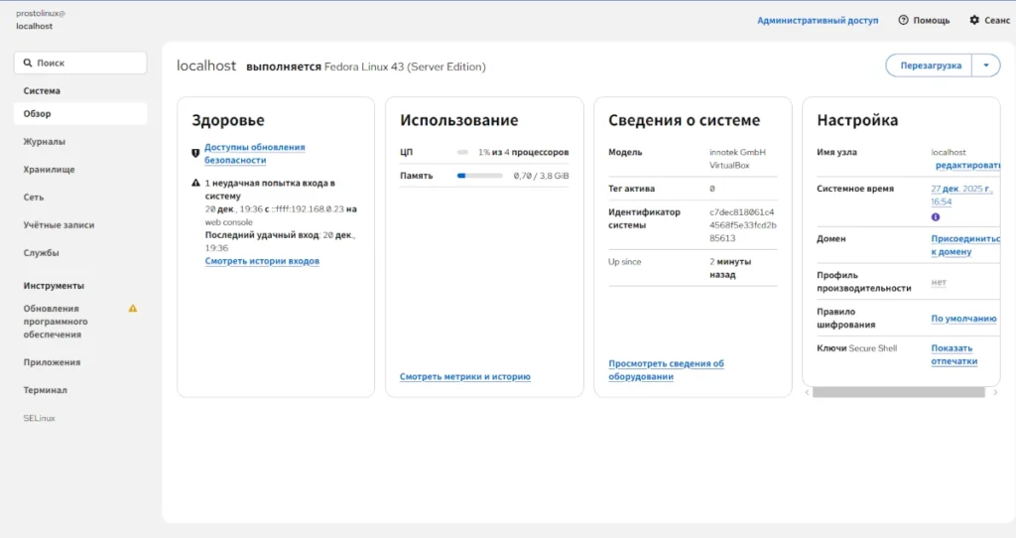Click the Тег актива label
Viewport: 1016px width, 538px height.
631,189
